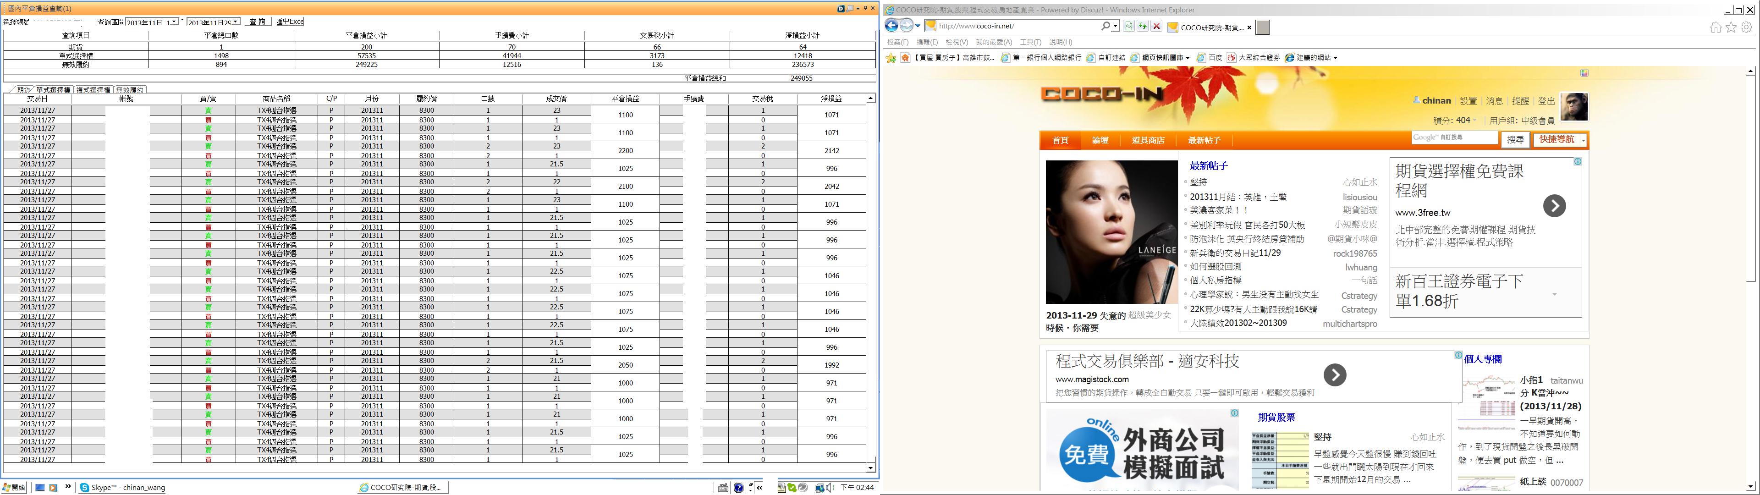This screenshot has width=1760, height=495.
Task: Open 大眾綜合證券 favorite
Action: coord(1253,58)
